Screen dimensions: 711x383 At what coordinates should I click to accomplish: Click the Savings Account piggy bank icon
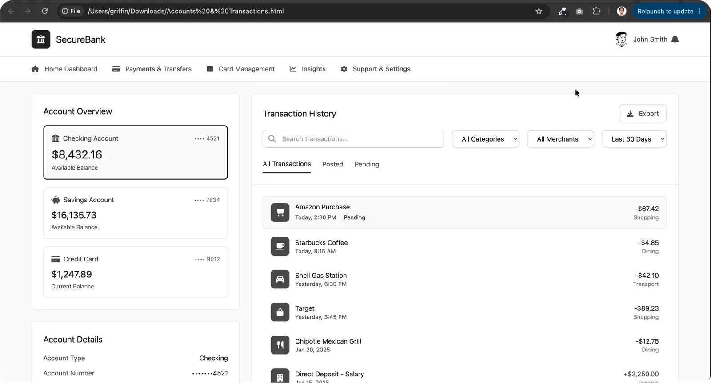point(56,200)
